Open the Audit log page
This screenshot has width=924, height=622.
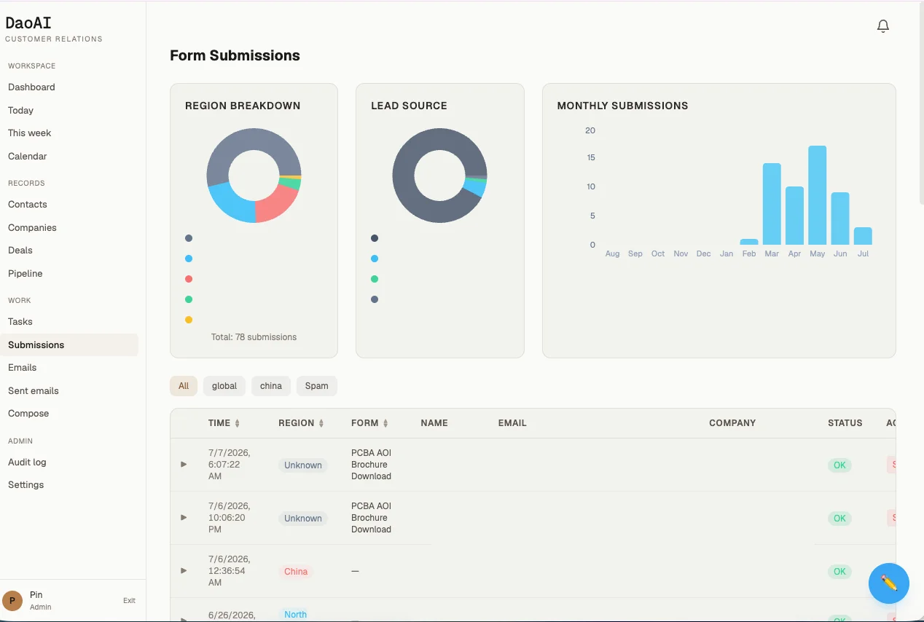tap(27, 462)
